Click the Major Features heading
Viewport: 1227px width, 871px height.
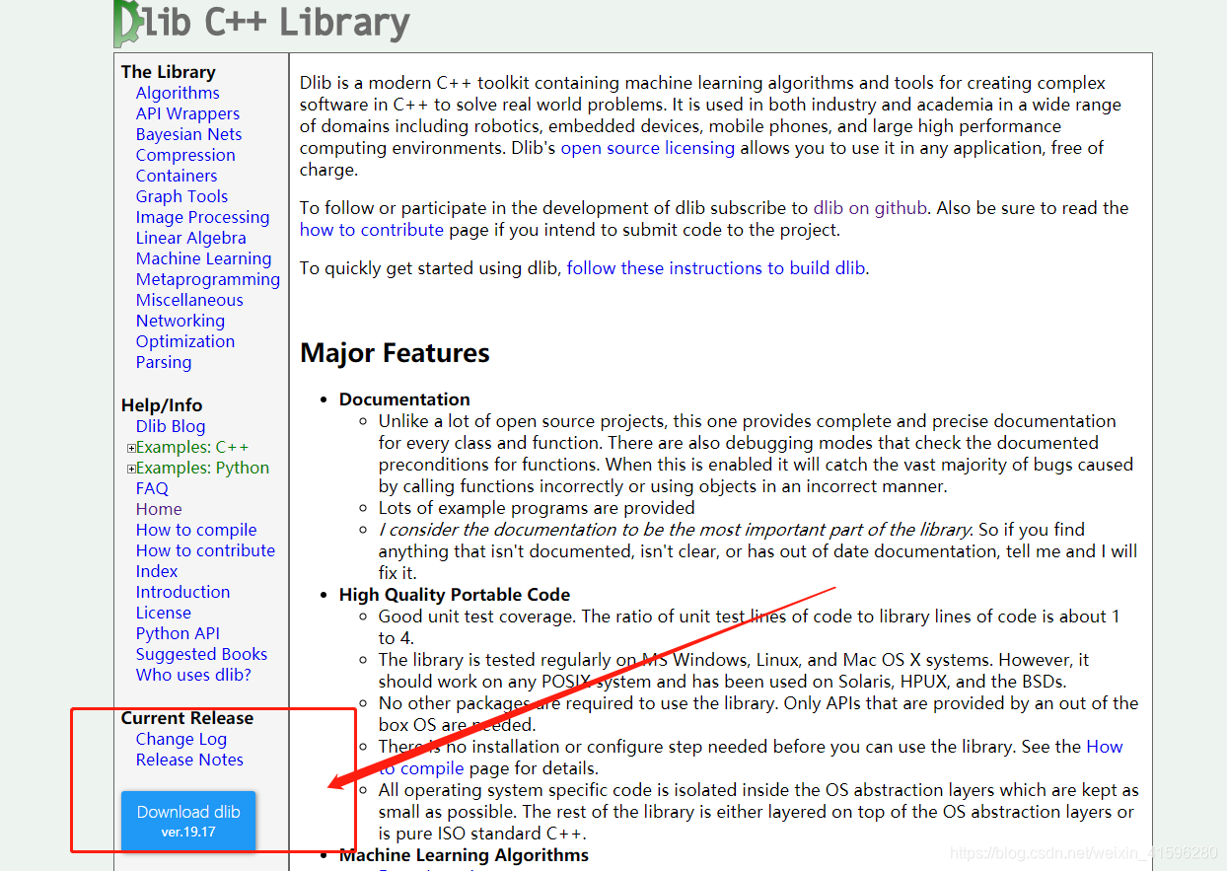[x=395, y=353]
